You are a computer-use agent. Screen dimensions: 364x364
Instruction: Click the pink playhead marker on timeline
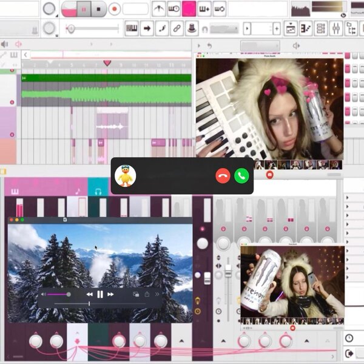(107, 63)
